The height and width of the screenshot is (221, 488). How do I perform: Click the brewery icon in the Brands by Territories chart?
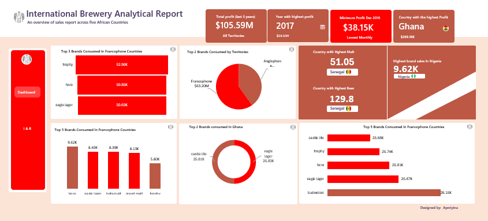tap(292, 49)
